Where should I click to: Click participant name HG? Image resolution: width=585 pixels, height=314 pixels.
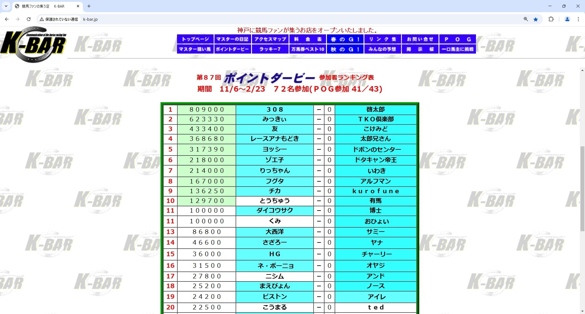[x=275, y=254]
